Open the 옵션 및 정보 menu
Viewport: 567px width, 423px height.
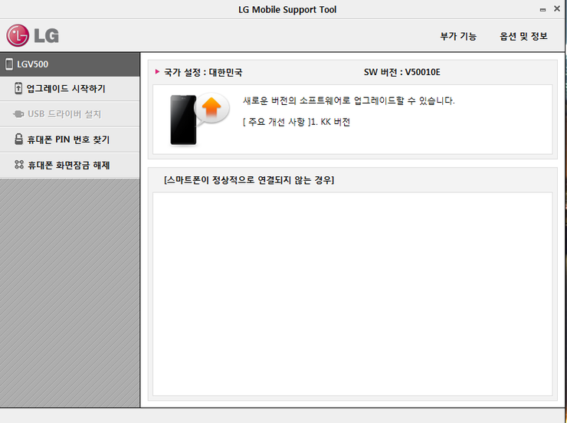[523, 36]
